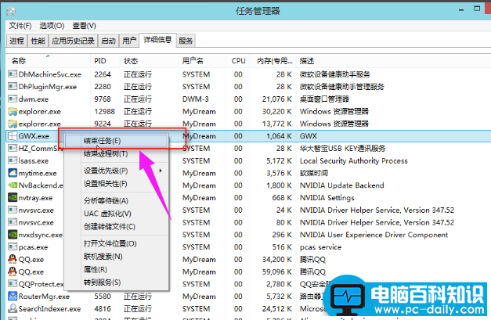Switch to the 服务 tab

[186, 41]
